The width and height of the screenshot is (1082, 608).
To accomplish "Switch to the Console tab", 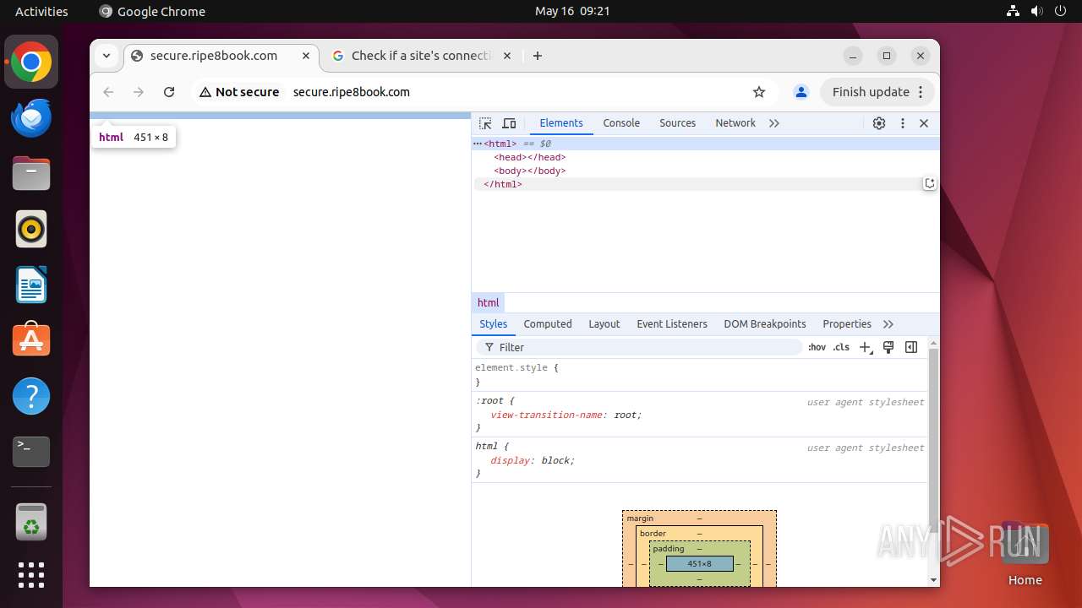I will click(621, 123).
